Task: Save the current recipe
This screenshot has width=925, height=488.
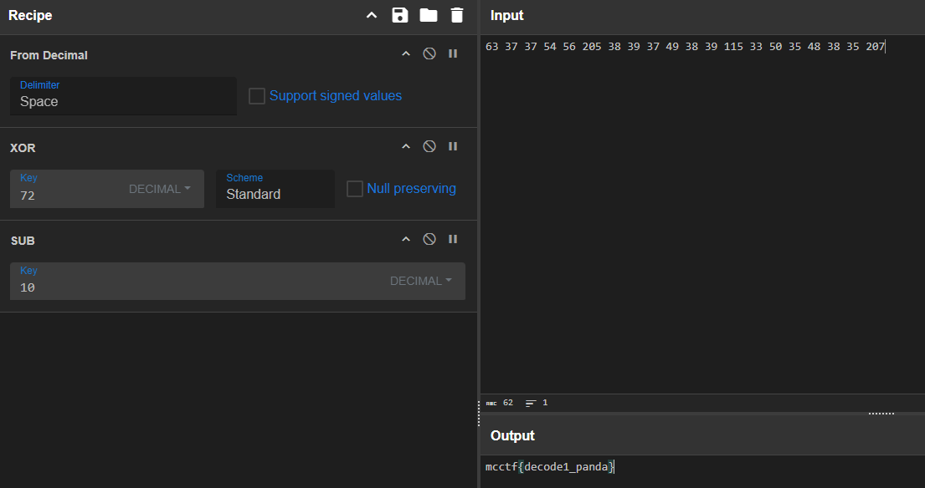Action: (x=400, y=15)
